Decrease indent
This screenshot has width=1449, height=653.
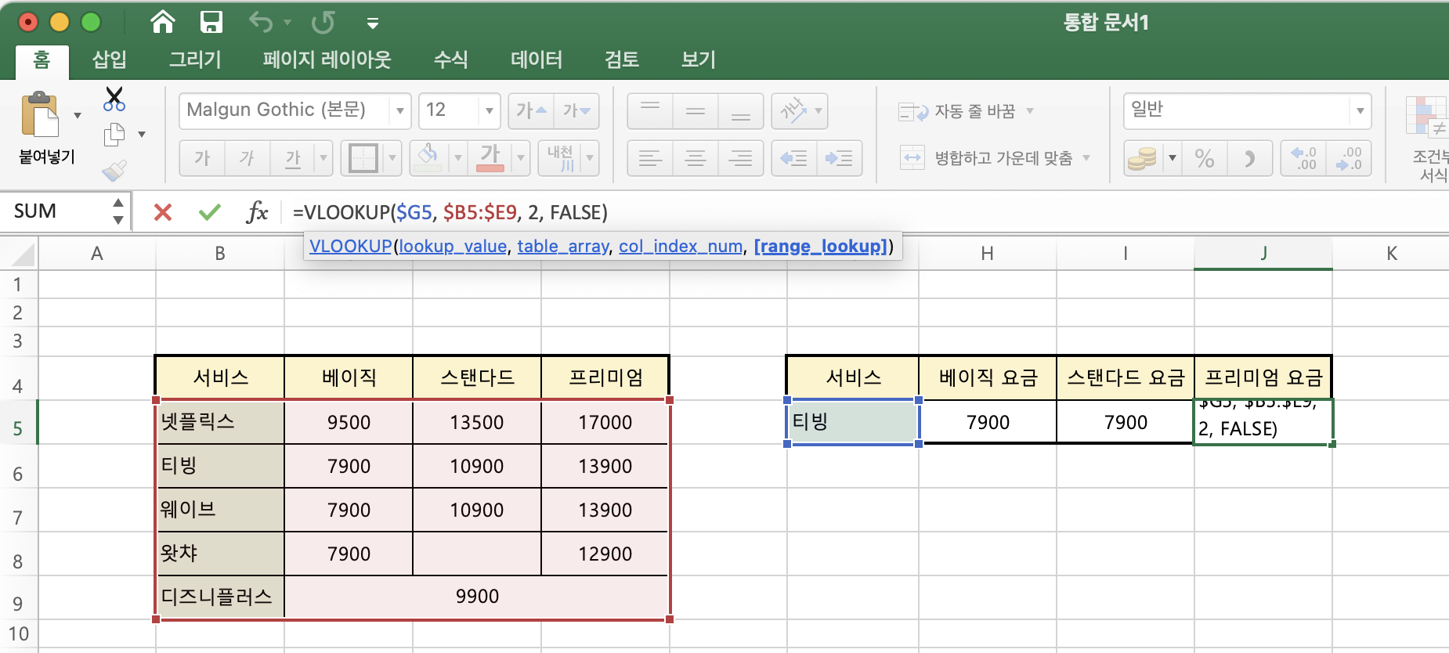(x=794, y=158)
